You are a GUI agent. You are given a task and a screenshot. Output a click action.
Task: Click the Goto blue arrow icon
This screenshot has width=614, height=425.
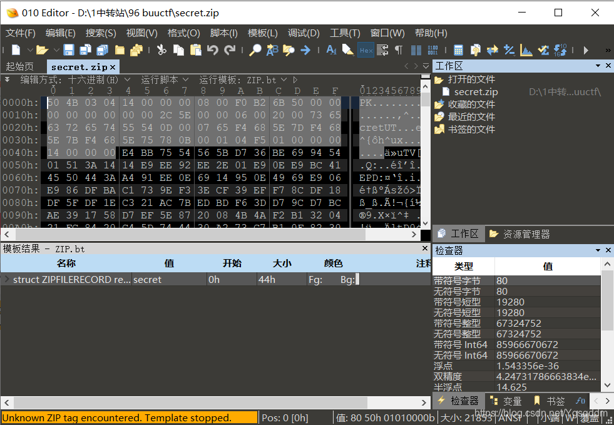pos(305,49)
